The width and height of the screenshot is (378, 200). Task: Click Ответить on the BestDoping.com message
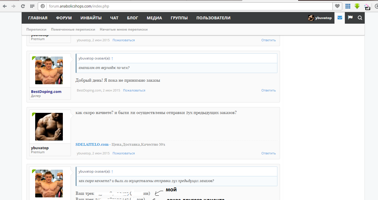coord(268,90)
